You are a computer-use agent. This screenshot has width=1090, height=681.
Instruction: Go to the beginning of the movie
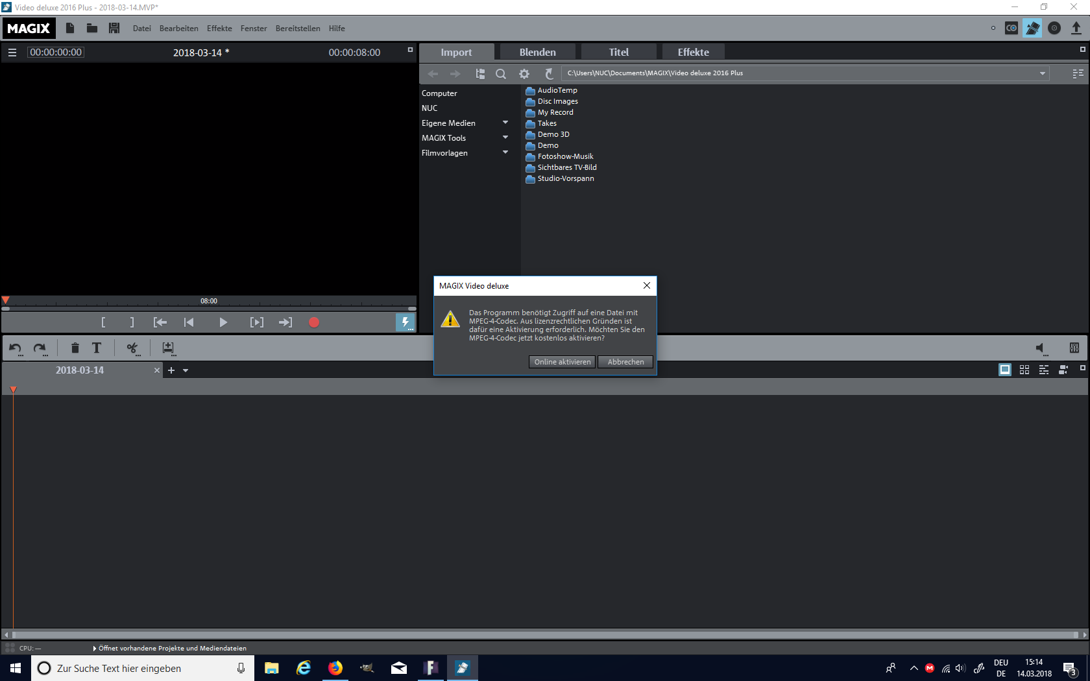(189, 322)
